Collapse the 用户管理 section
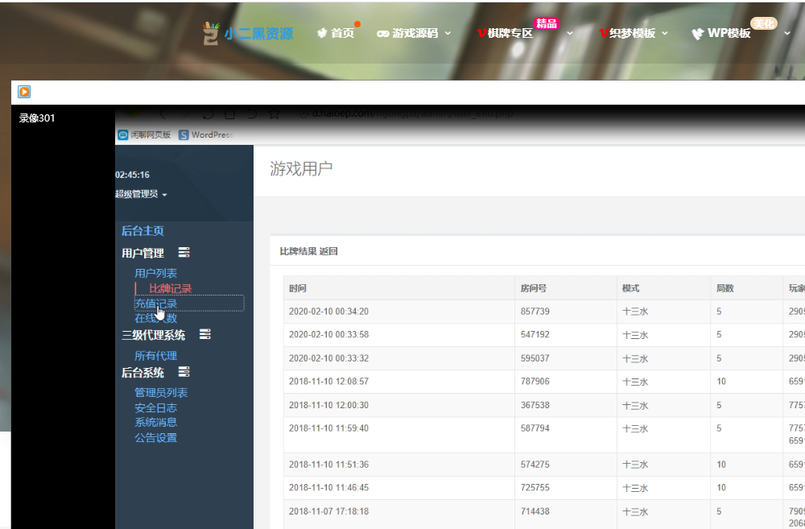805x529 pixels. 142,253
